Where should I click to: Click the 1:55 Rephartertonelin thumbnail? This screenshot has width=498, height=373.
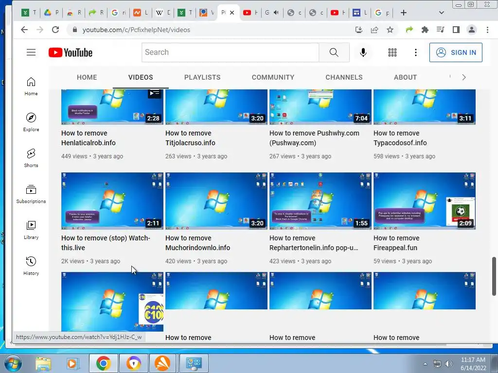click(320, 201)
